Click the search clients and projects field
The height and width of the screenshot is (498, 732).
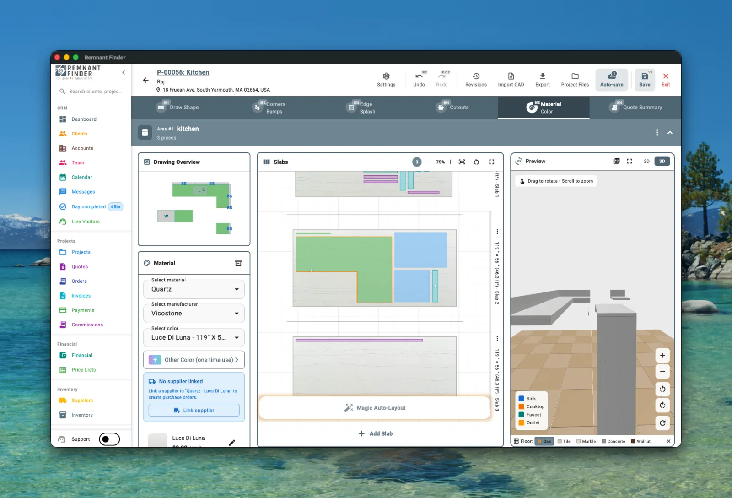click(91, 92)
